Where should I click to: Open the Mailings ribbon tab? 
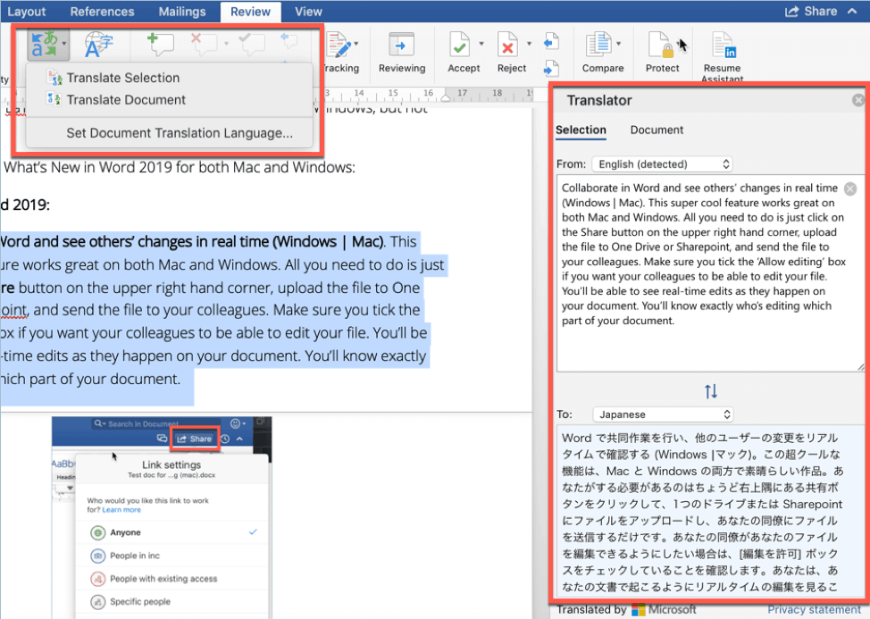(x=182, y=12)
